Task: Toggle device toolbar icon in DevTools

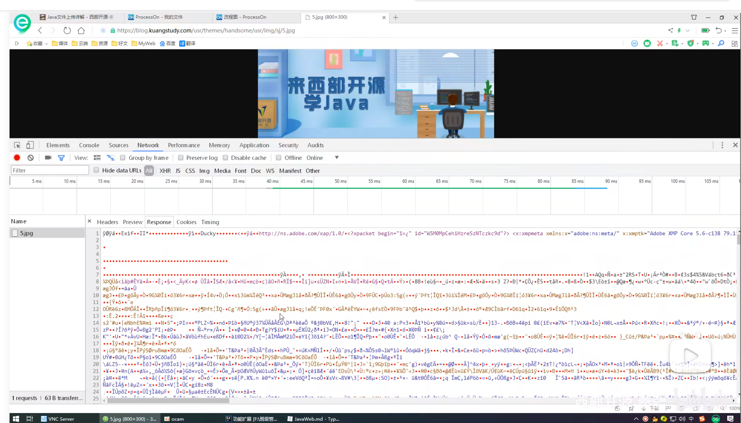Action: pyautogui.click(x=30, y=145)
